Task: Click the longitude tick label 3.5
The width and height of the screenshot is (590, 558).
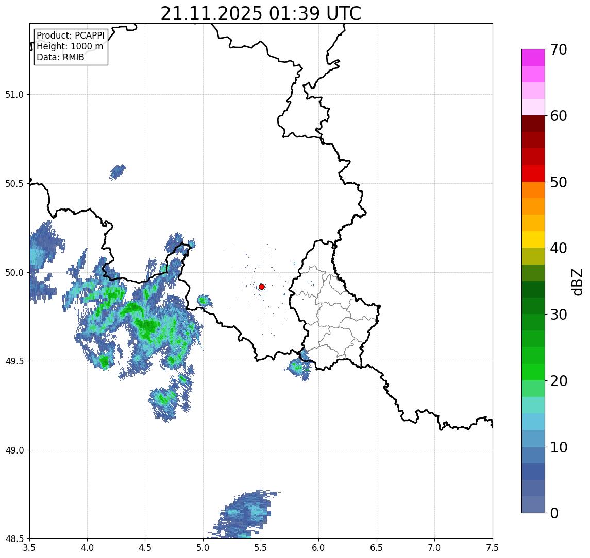Action: [29, 547]
